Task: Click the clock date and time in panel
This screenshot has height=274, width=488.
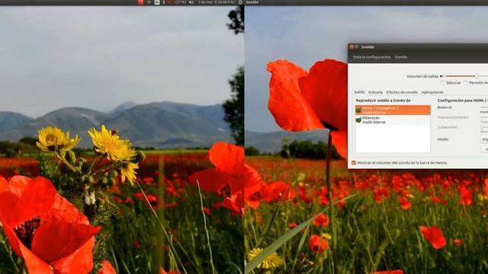Action: [x=217, y=2]
